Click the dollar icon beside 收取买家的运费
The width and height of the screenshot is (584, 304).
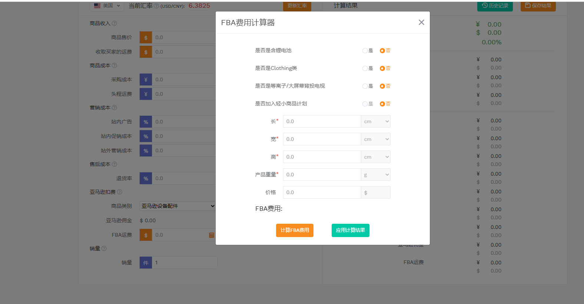146,52
